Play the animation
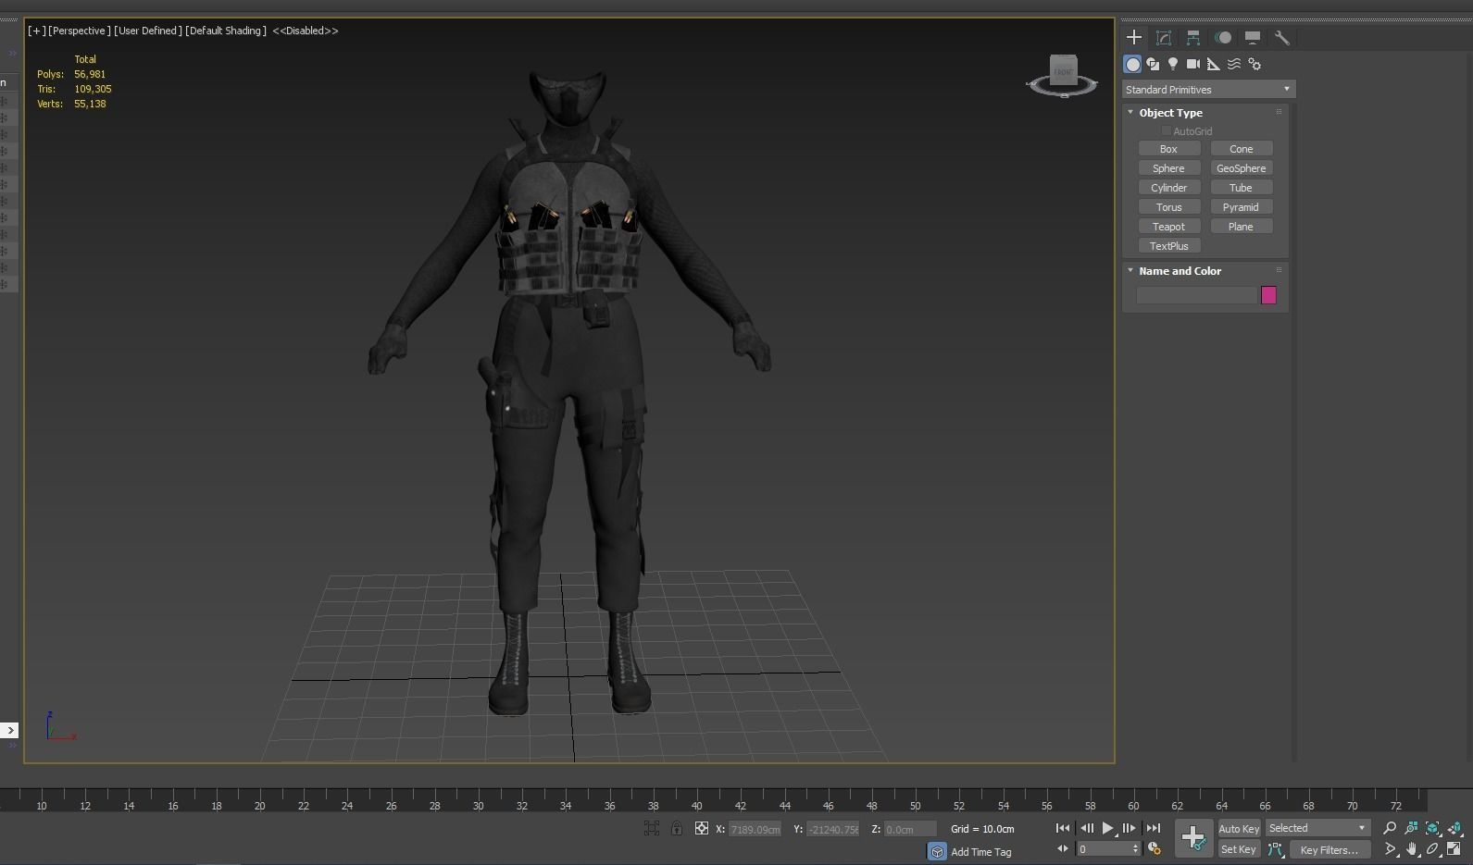The image size is (1473, 865). click(x=1107, y=828)
